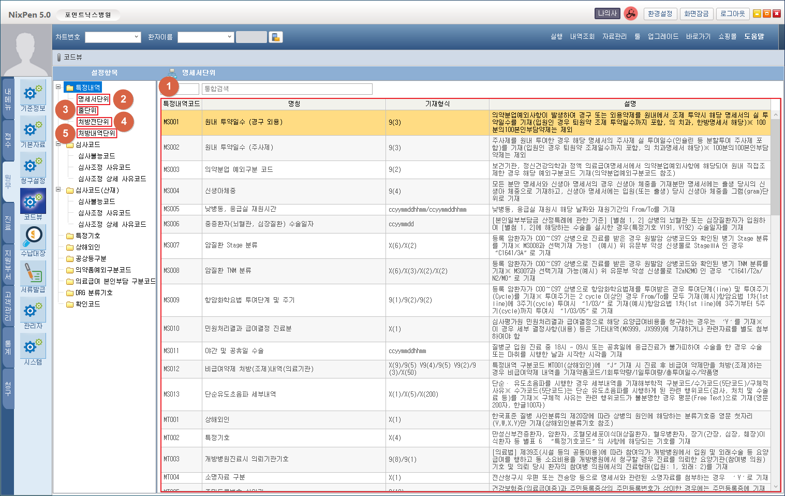Click the red stethoscope icon beside 나의사
The height and width of the screenshot is (496, 785).
[630, 14]
